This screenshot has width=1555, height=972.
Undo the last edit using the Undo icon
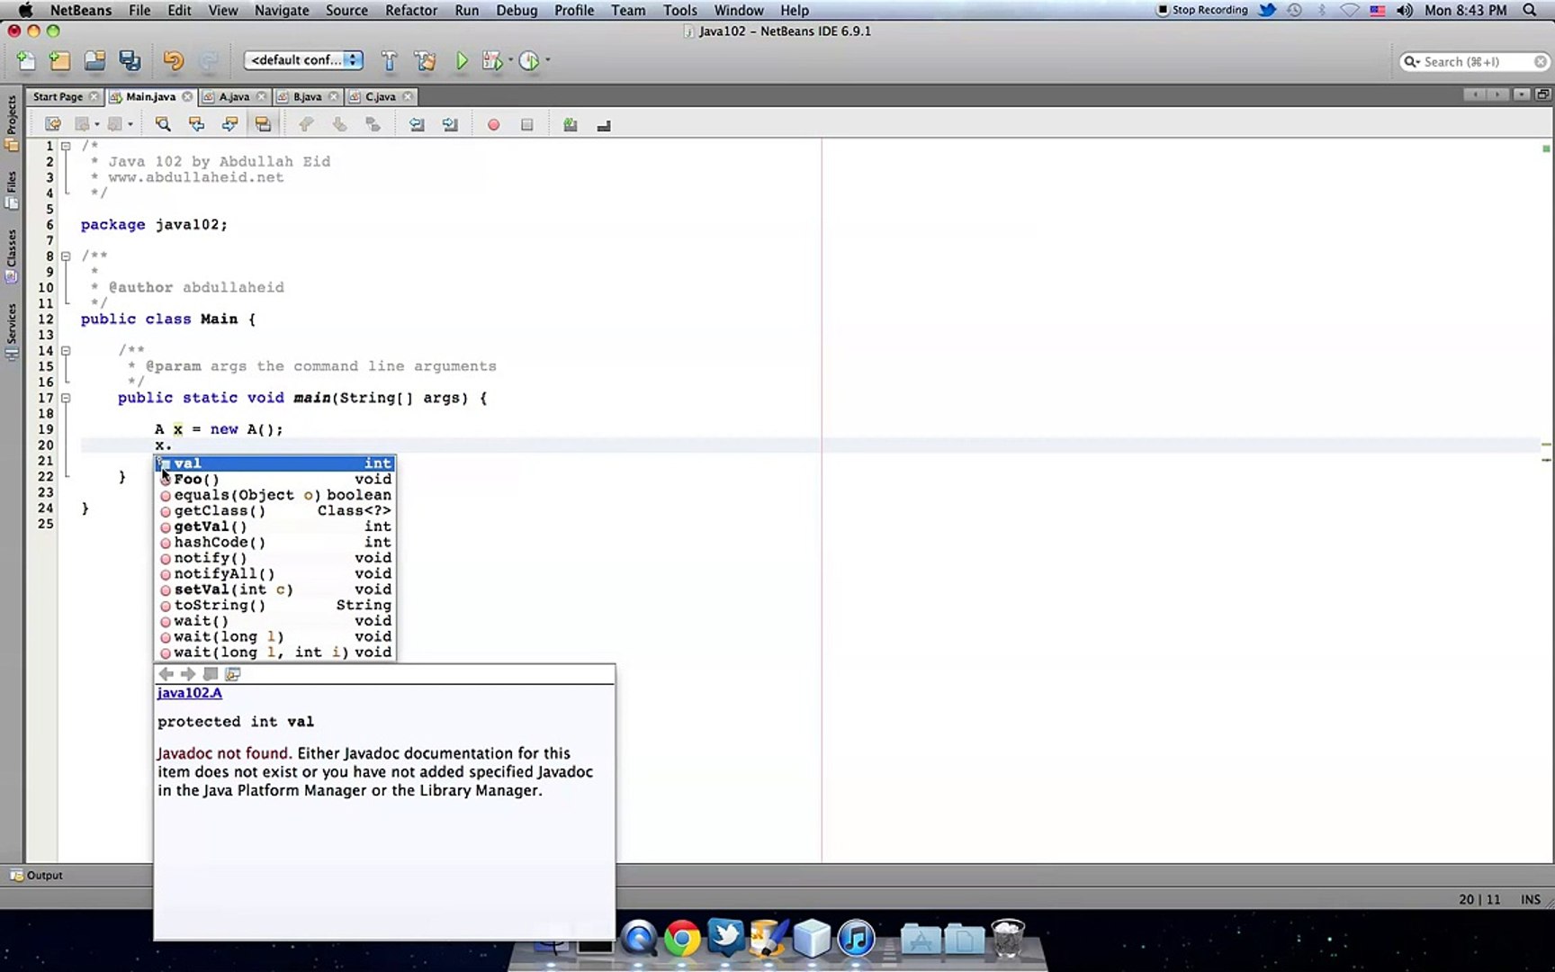[x=172, y=60]
